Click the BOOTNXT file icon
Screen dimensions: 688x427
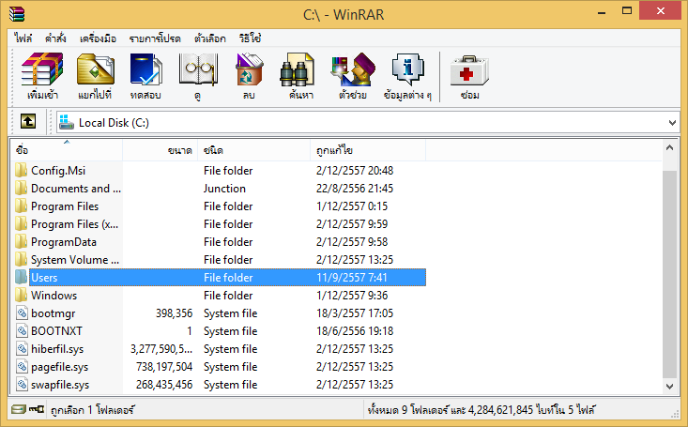tap(22, 330)
